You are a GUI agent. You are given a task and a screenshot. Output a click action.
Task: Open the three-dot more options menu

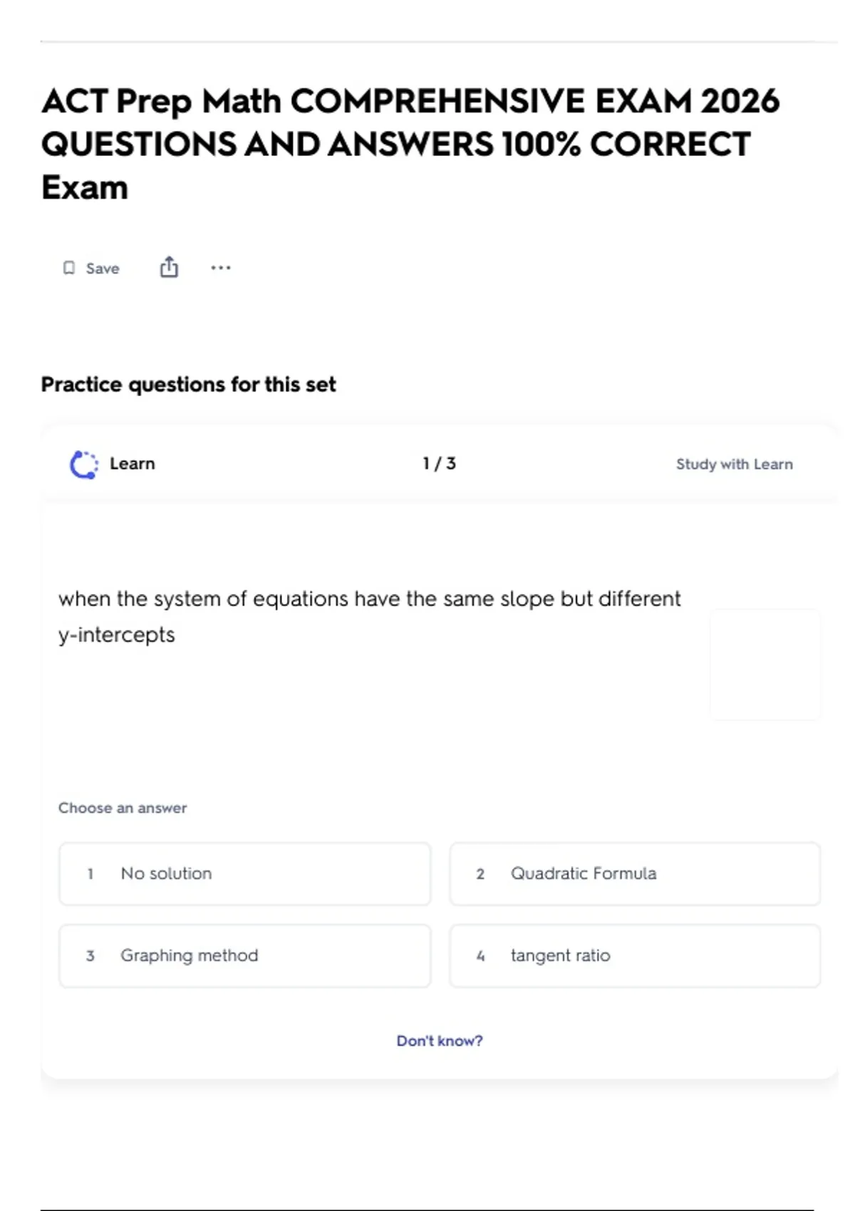pyautogui.click(x=221, y=268)
